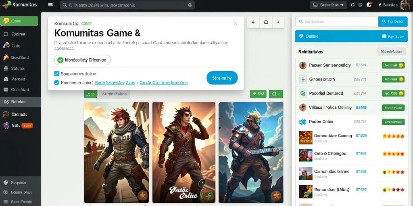Click the Pgt Soar button in the Online bar
The width and height of the screenshot is (413, 206).
393,36
